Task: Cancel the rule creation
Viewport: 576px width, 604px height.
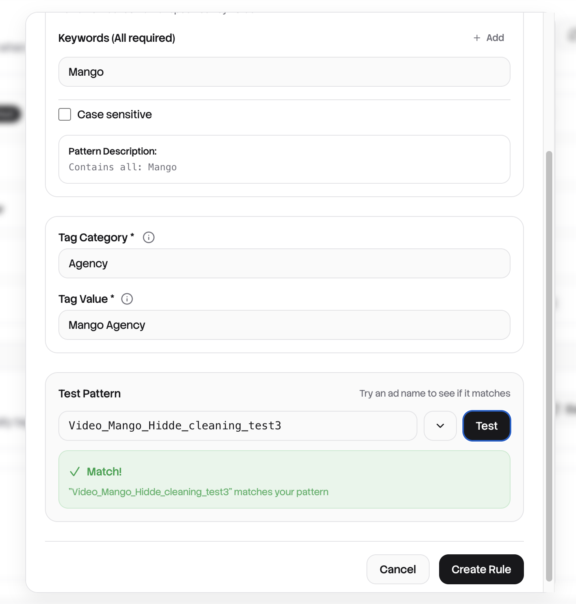Action: click(x=398, y=569)
